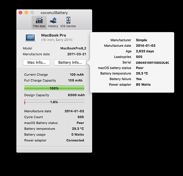Click the Cycle Count label in main window
The width and height of the screenshot is (183, 176).
click(34, 117)
